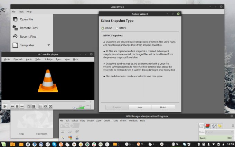
Task: Select GIMP Rectangle Select tool
Action: pyautogui.click(x=63, y=131)
